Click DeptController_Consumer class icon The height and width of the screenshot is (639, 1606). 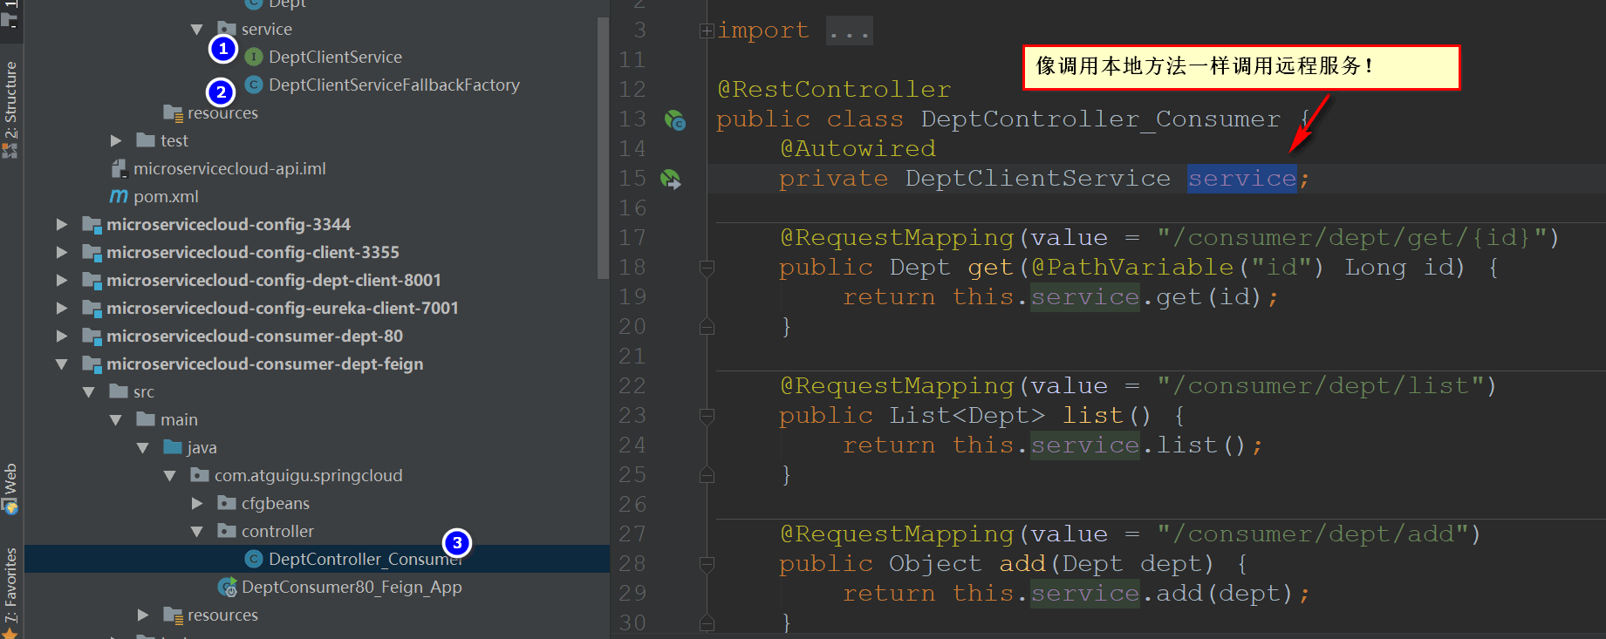click(254, 559)
